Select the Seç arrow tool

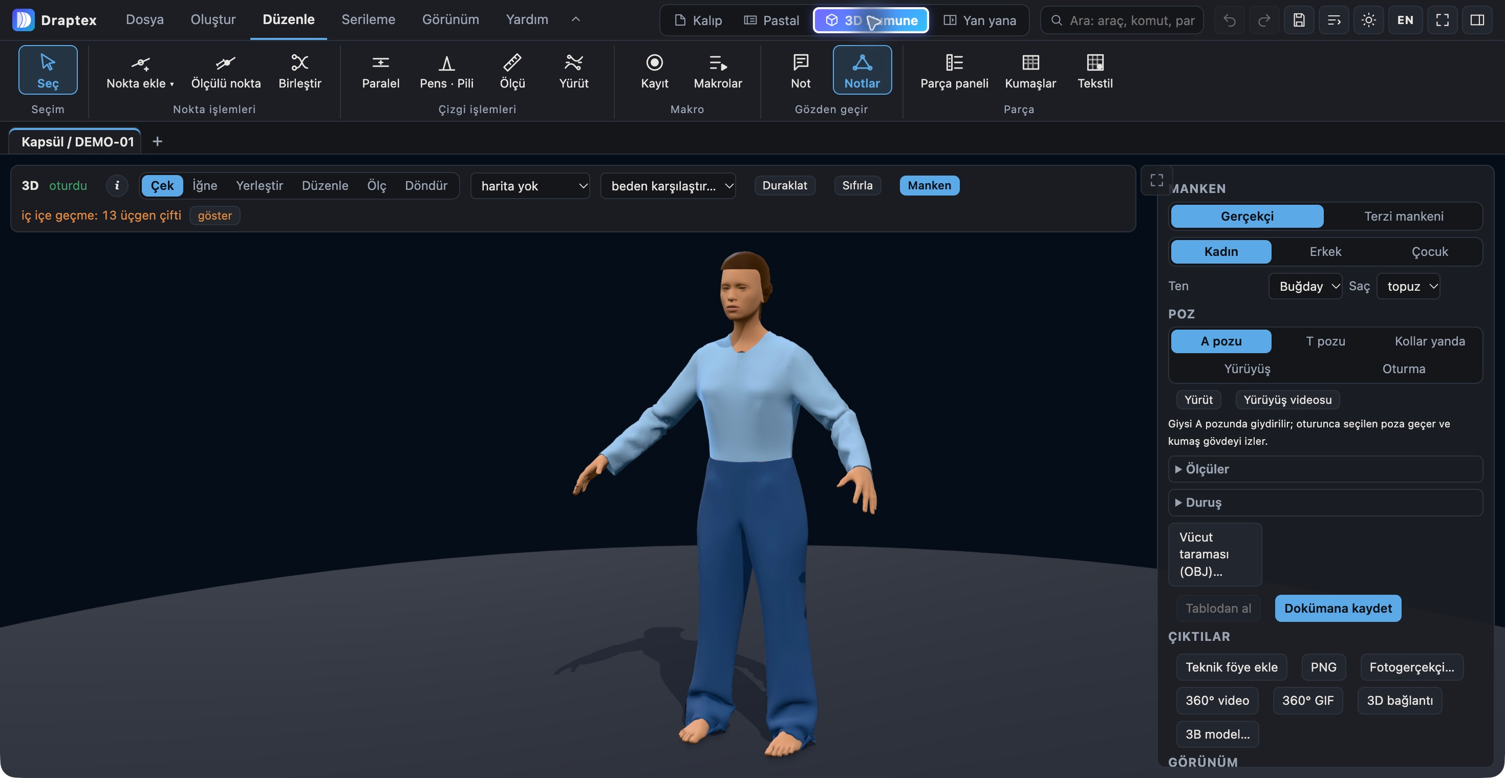click(48, 70)
